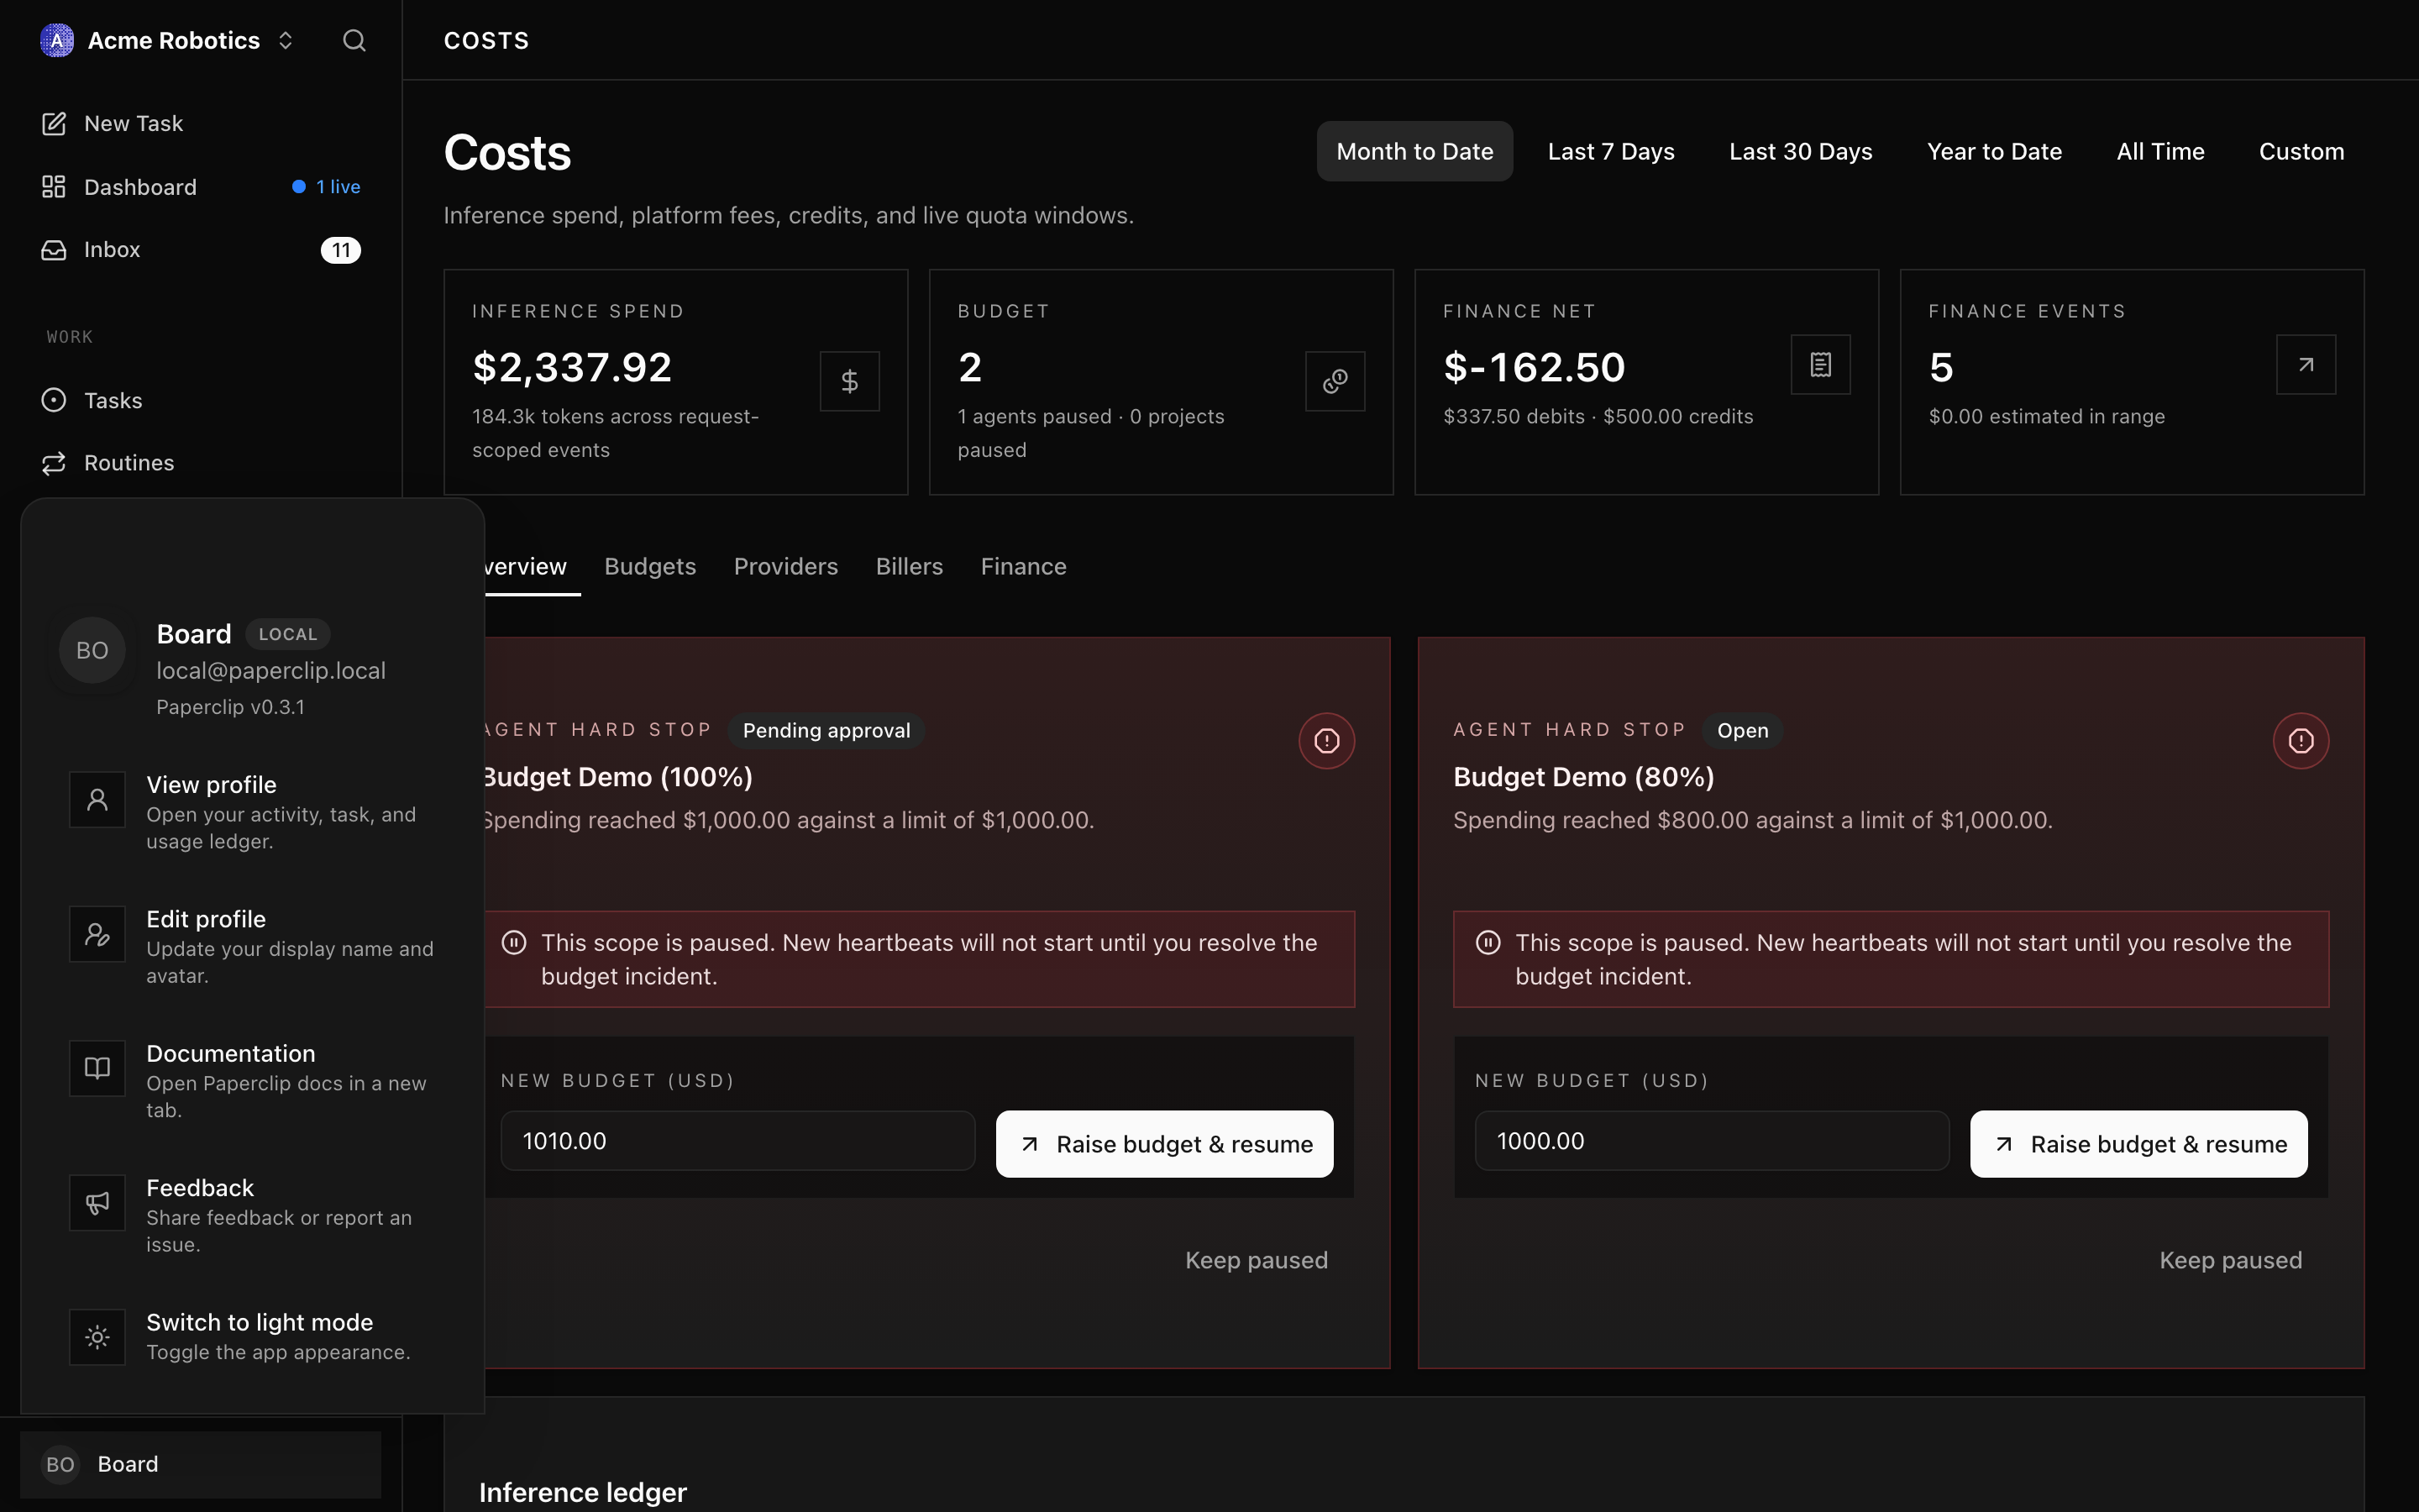Open the Feedback menu entry
This screenshot has width=2419, height=1512.
coord(253,1215)
